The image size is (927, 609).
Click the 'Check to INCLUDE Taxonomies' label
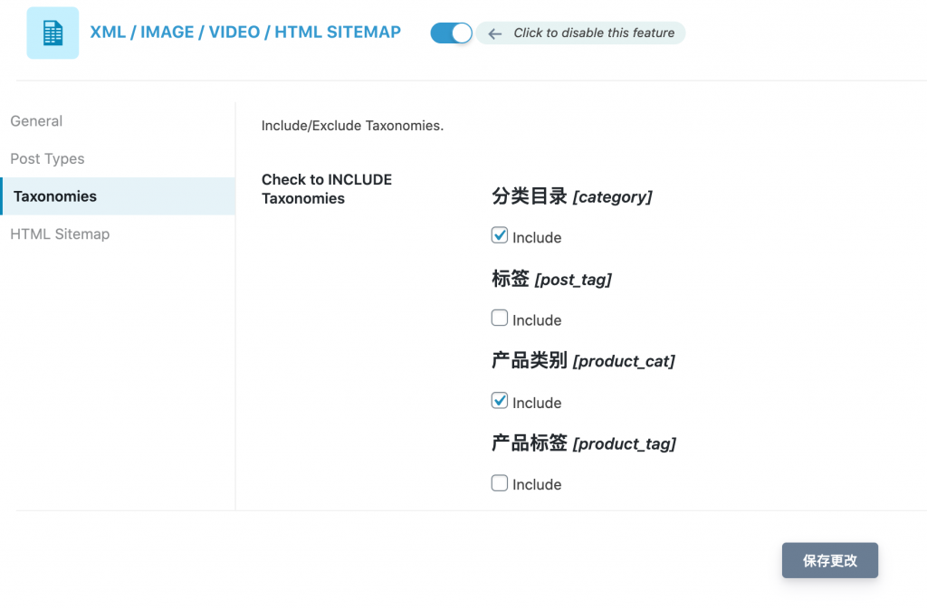pos(327,189)
